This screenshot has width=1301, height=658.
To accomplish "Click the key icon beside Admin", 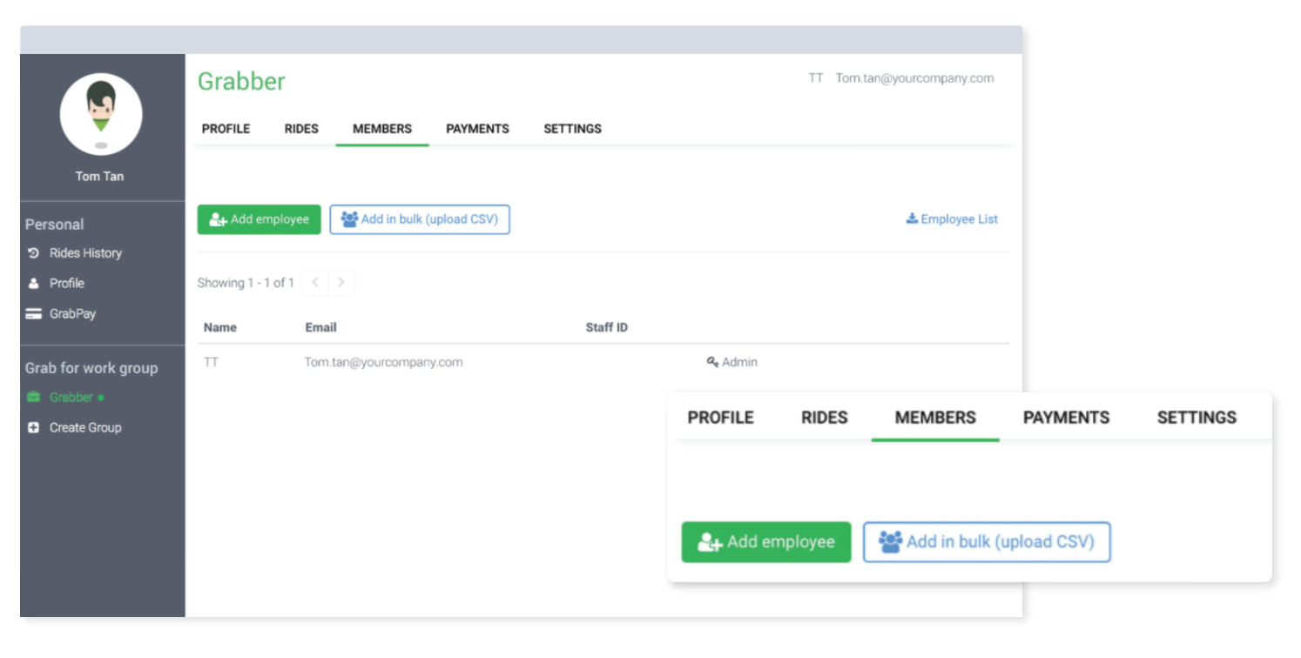I will click(x=711, y=362).
